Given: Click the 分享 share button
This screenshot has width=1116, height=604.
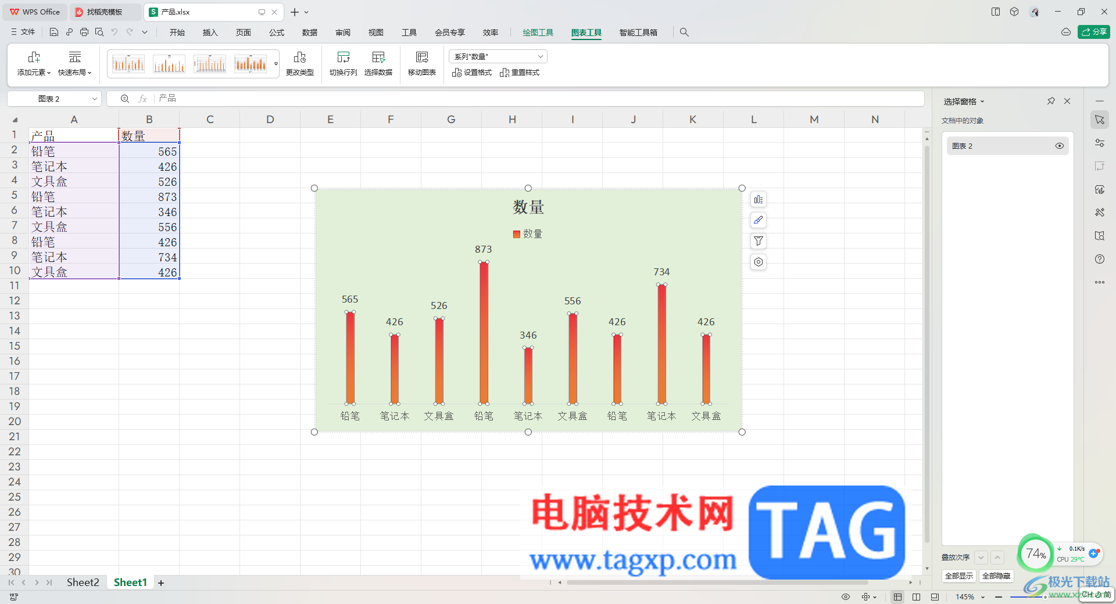Looking at the screenshot, I should tap(1094, 32).
